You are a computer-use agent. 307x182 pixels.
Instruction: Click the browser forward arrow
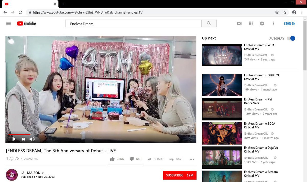click(x=13, y=12)
